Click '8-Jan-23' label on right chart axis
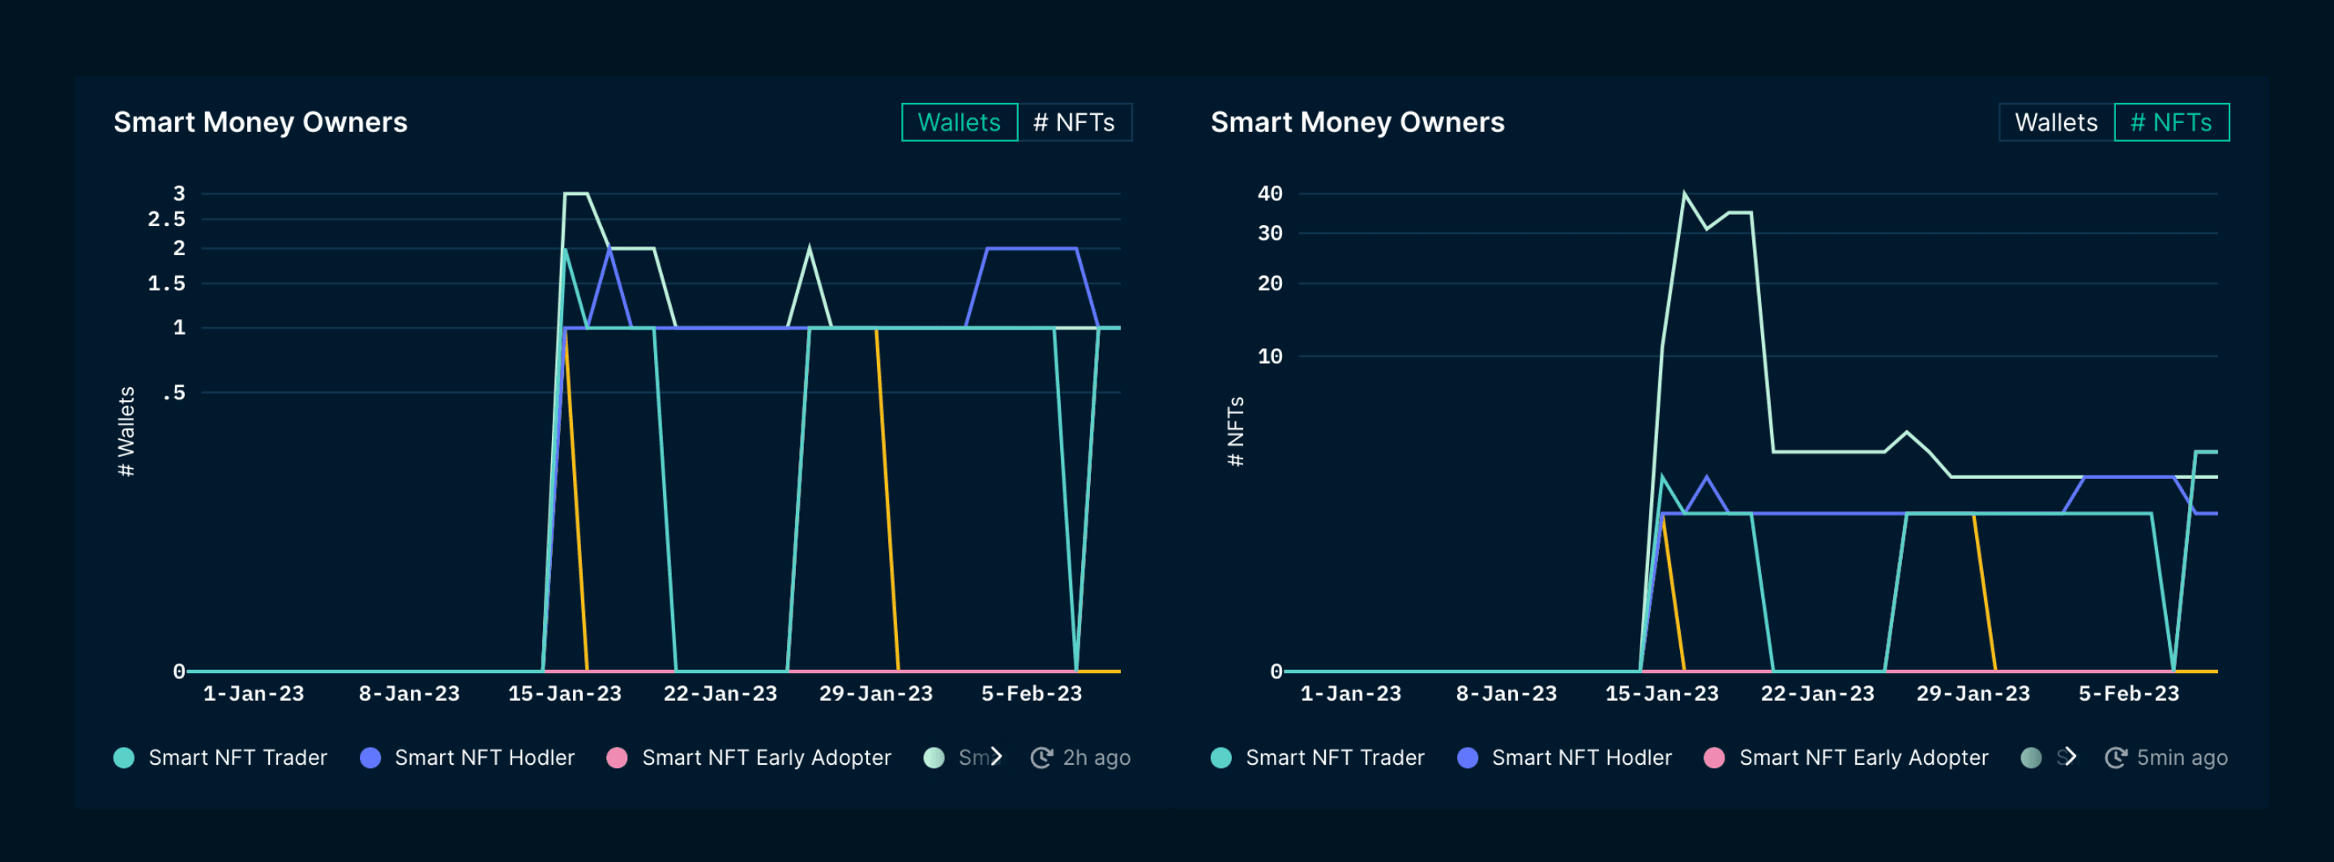This screenshot has height=862, width=2334. pyautogui.click(x=1507, y=693)
